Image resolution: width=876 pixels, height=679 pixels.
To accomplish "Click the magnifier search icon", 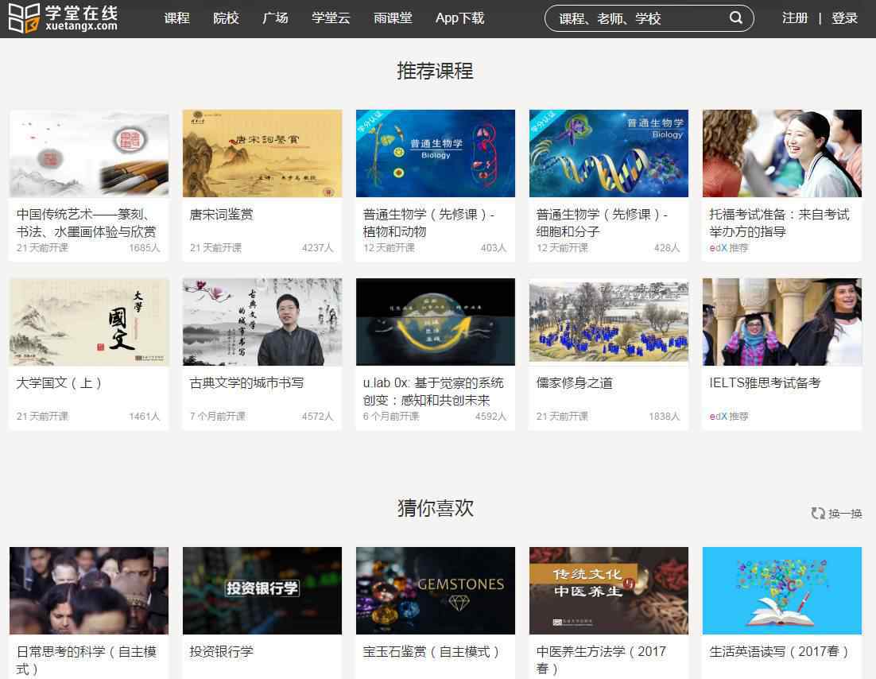I will [x=736, y=17].
